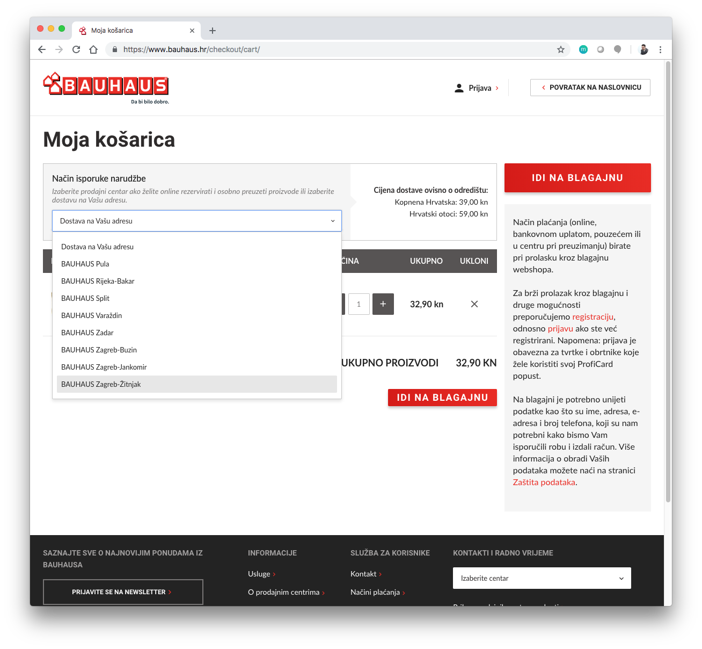Increase quantity with the plus button
Viewport: 702px width, 649px height.
(x=383, y=304)
